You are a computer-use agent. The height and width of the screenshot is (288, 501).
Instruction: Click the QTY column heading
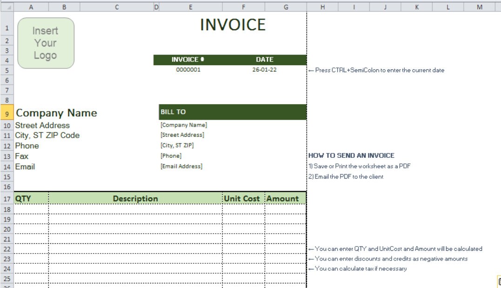click(x=31, y=199)
